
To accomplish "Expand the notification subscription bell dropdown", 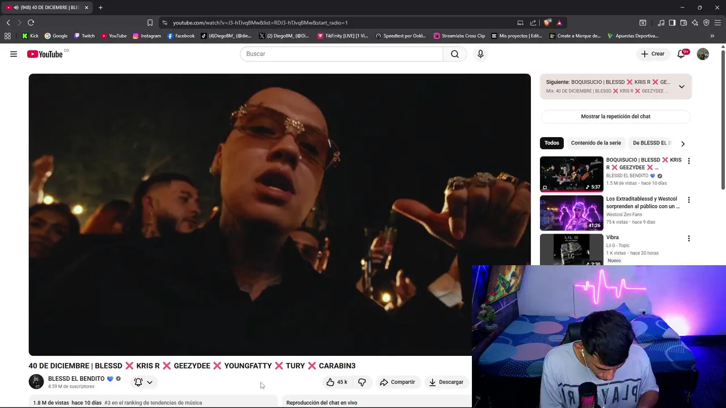I will pyautogui.click(x=143, y=382).
